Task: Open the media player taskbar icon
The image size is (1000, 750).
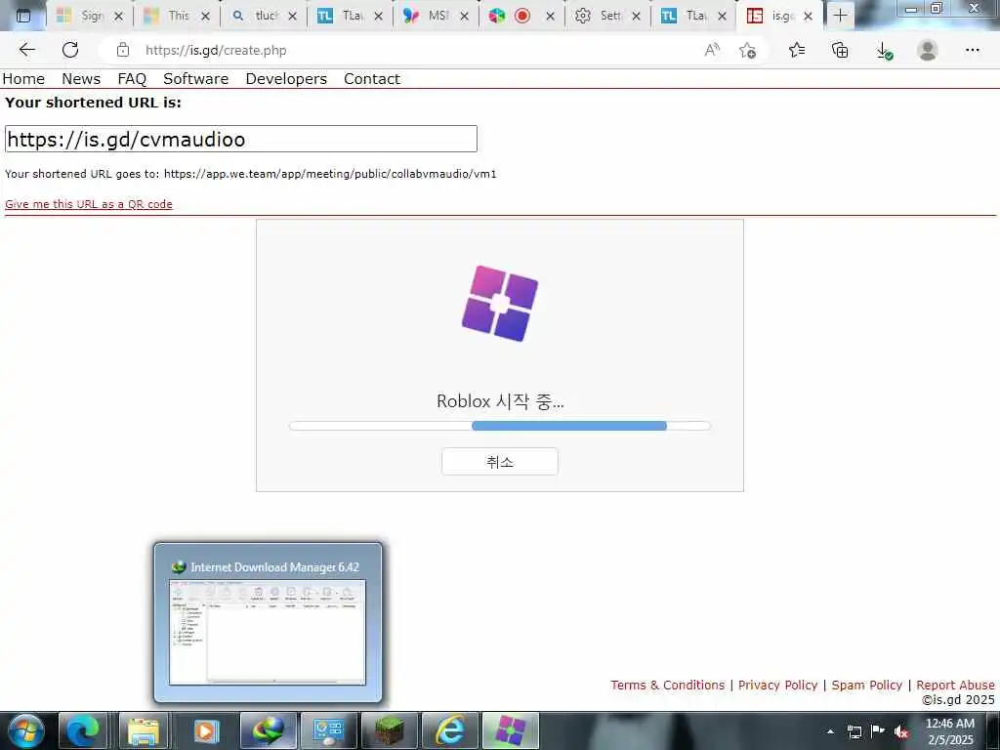Action: pyautogui.click(x=205, y=730)
